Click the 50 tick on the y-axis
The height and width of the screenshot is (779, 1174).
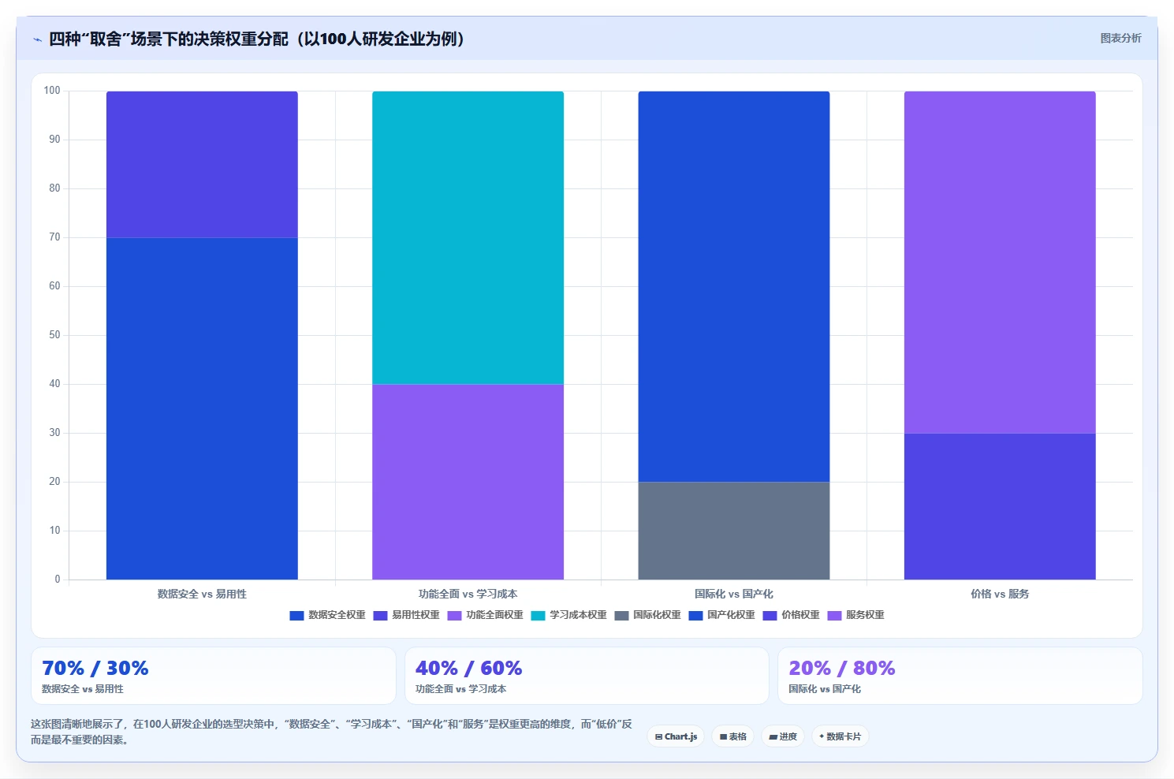(x=54, y=335)
